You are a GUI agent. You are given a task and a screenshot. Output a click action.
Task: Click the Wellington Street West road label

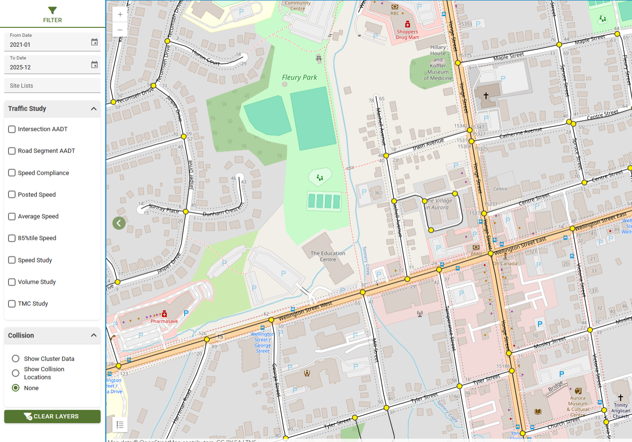[306, 312]
